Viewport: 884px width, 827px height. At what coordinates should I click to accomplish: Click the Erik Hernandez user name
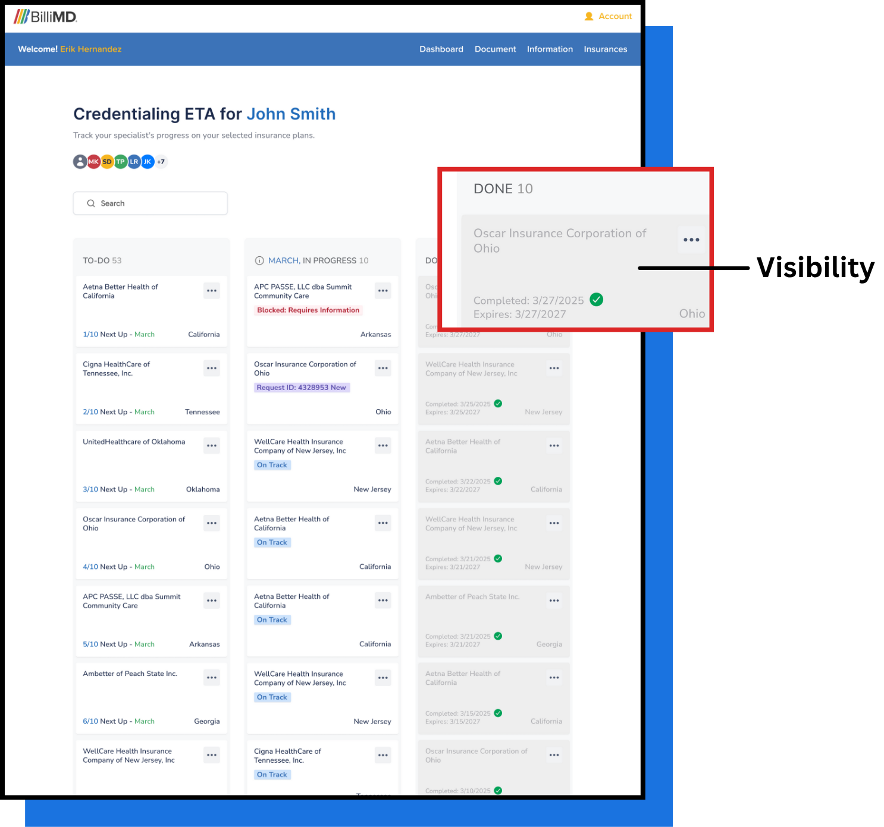91,49
